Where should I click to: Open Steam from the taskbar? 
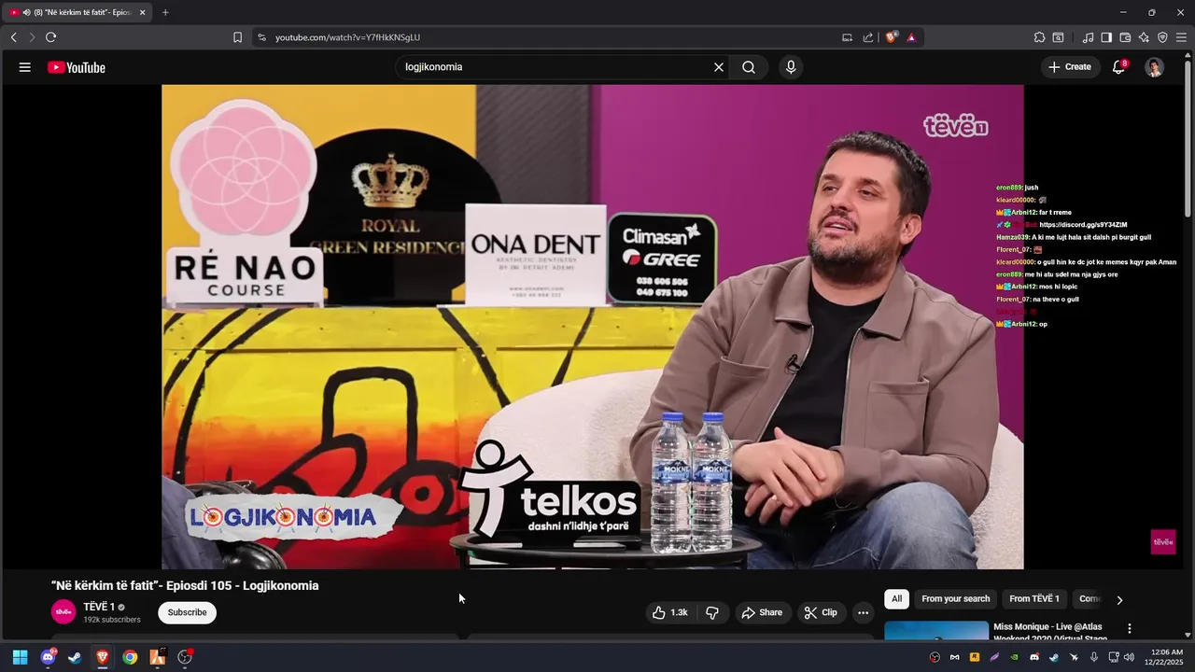click(x=75, y=657)
